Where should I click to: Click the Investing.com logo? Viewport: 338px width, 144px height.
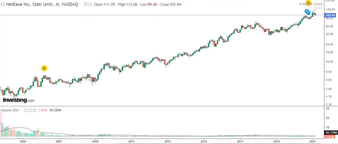18,100
